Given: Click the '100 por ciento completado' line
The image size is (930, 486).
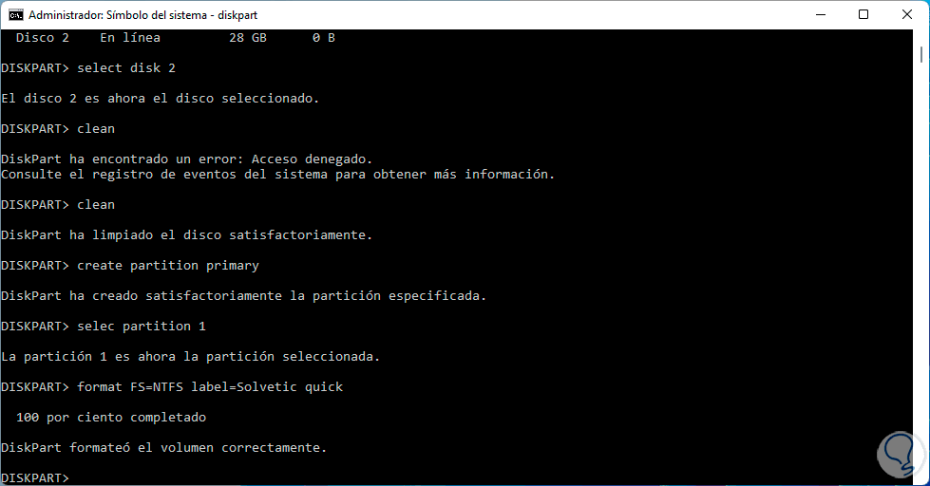Looking at the screenshot, I should pos(111,418).
